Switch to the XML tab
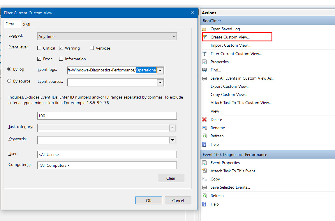 click(x=27, y=24)
